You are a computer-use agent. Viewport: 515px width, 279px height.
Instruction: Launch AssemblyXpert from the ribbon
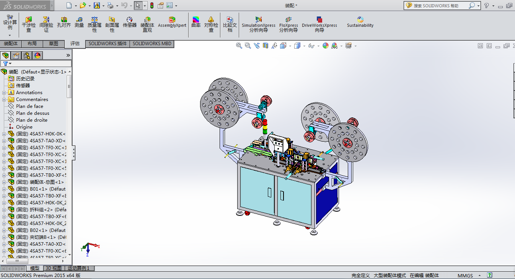pyautogui.click(x=172, y=23)
